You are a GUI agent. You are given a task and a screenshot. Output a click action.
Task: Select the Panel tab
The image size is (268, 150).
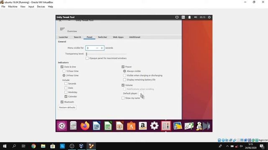point(89,37)
